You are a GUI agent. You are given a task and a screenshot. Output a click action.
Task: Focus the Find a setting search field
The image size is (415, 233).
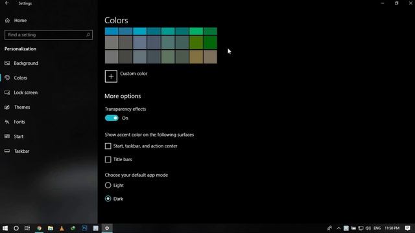49,34
